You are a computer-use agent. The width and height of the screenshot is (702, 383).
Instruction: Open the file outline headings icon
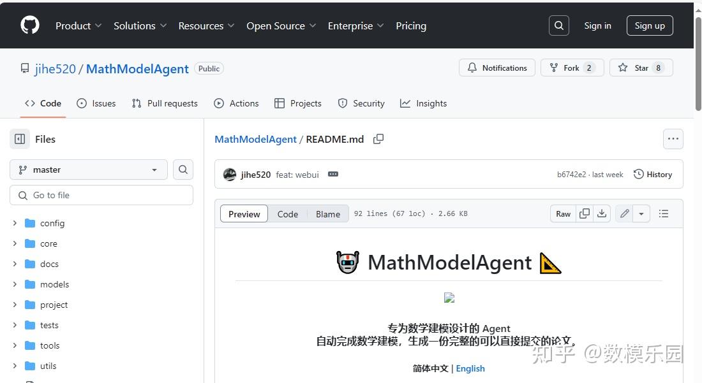coord(664,213)
